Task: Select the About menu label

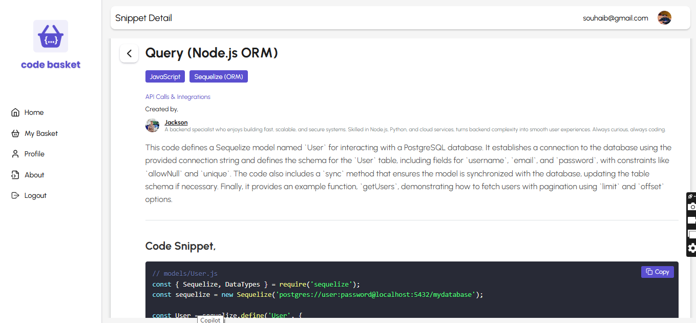Action: pos(34,175)
